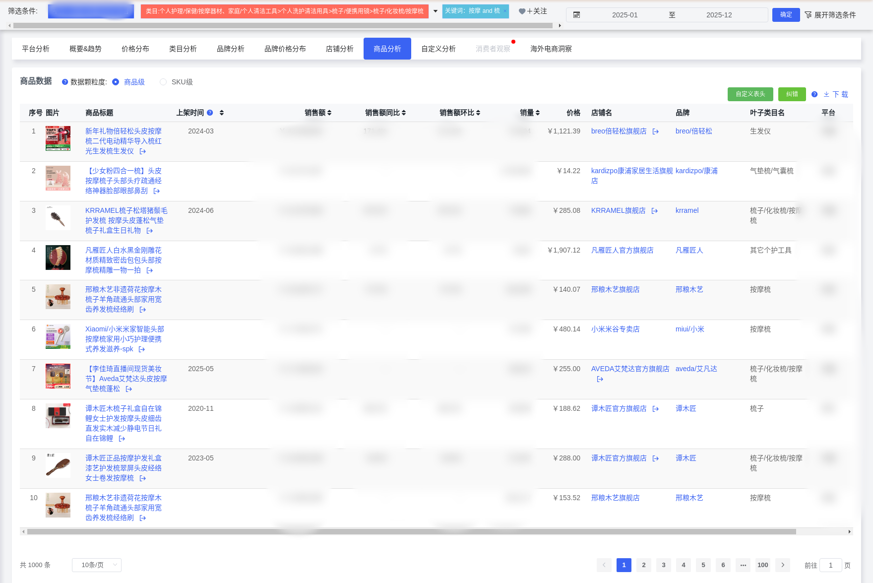Open the 2025-01 start date picker
The width and height of the screenshot is (873, 583).
pos(625,14)
